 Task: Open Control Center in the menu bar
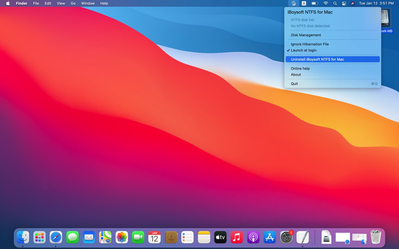click(x=344, y=3)
